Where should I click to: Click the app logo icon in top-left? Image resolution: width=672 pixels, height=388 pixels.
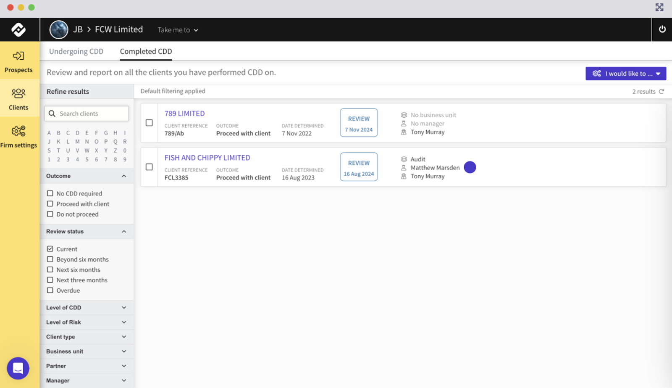[18, 29]
